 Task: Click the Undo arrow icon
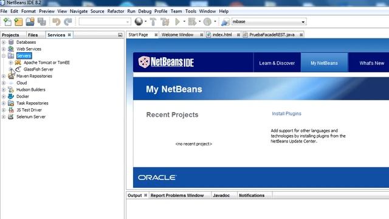pyautogui.click(x=57, y=22)
